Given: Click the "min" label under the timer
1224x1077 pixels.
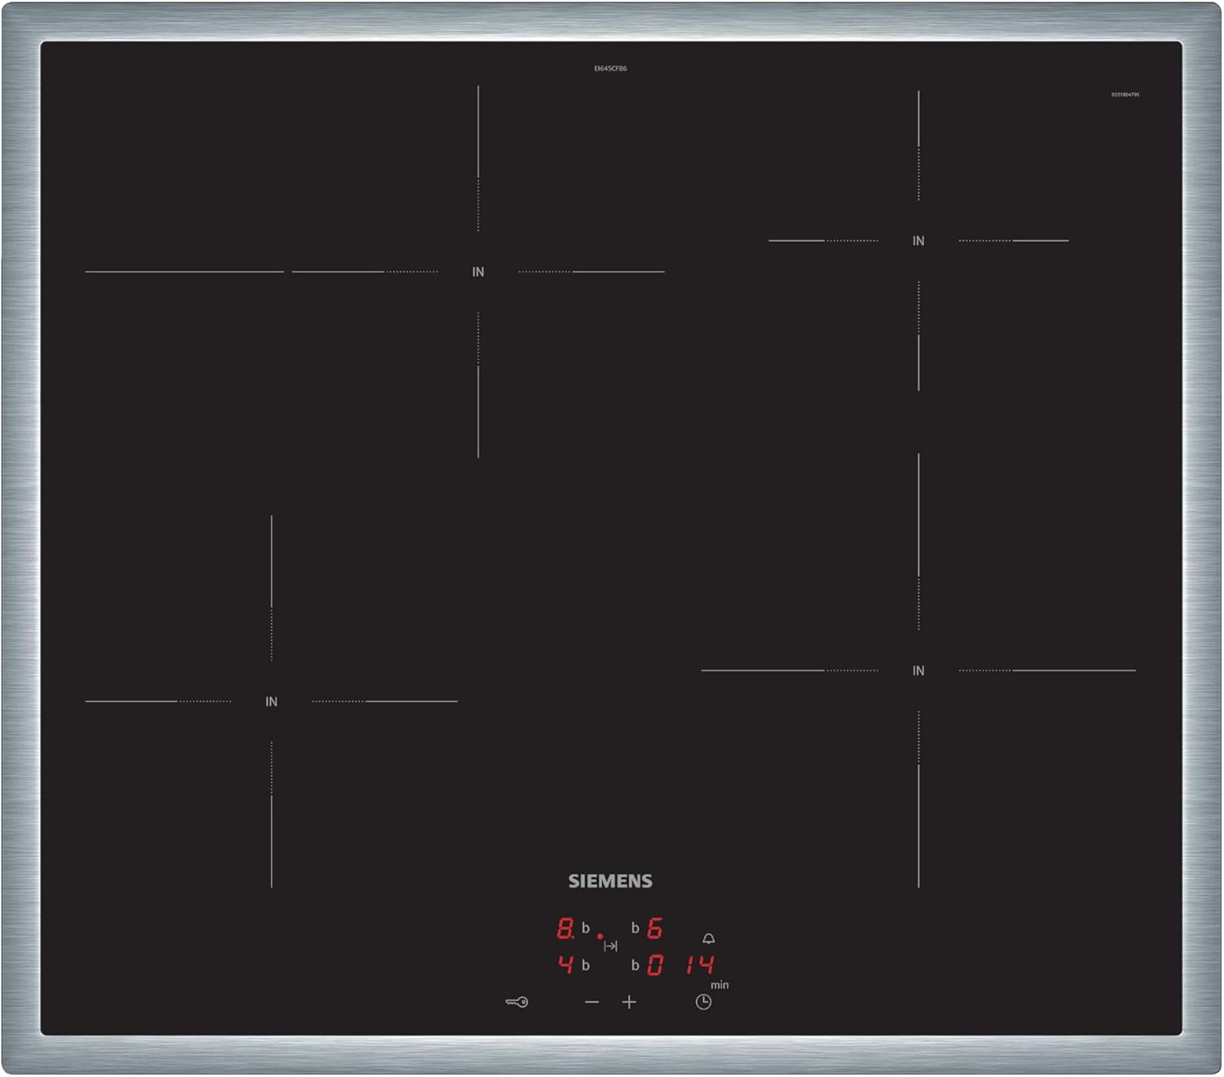Looking at the screenshot, I should (720, 985).
